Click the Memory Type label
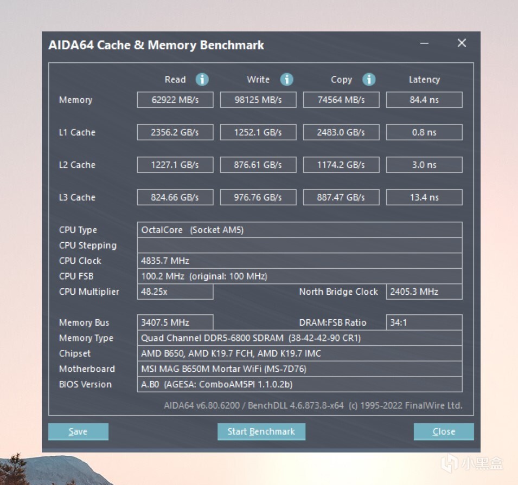 (86, 338)
